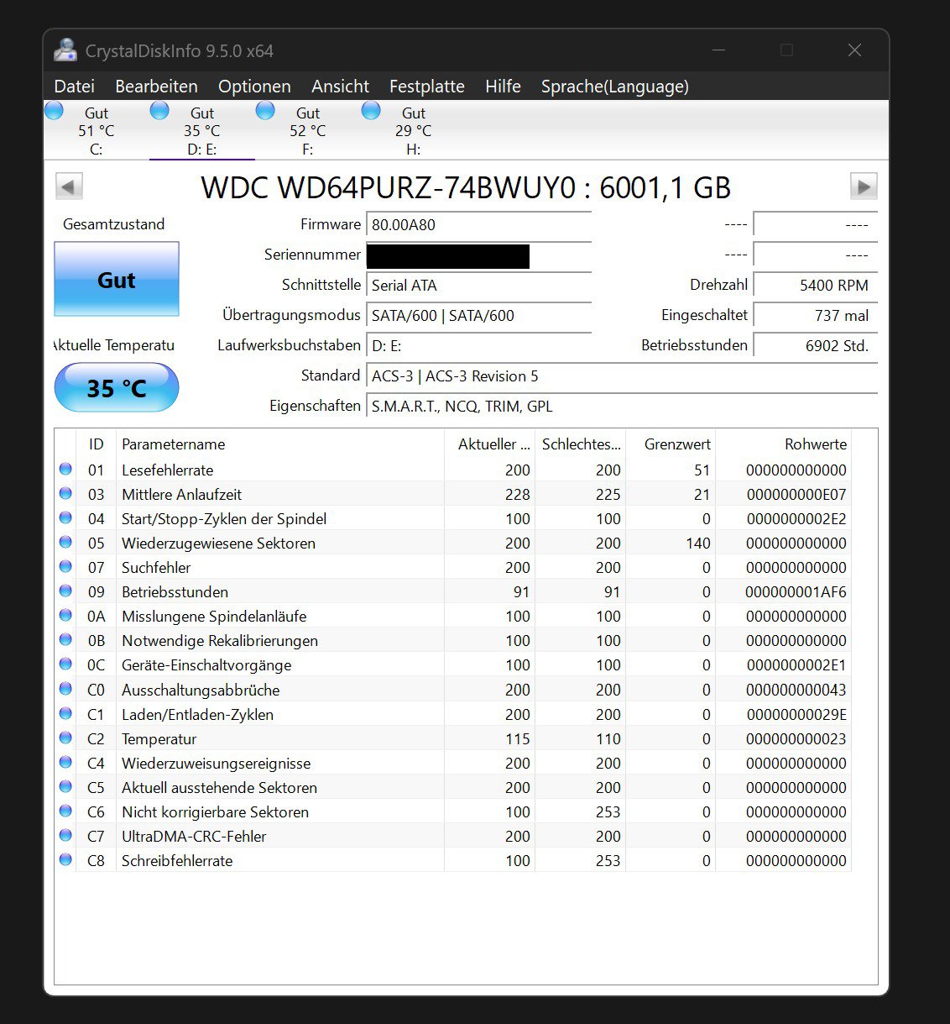950x1024 pixels.
Task: Click the Eigenschaften field with S.M.A.R.T., NCQ
Action: tap(622, 407)
